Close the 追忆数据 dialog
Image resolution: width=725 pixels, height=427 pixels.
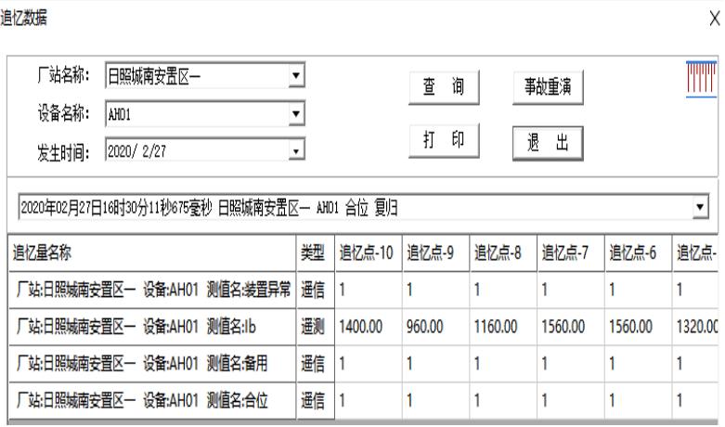pyautogui.click(x=715, y=19)
